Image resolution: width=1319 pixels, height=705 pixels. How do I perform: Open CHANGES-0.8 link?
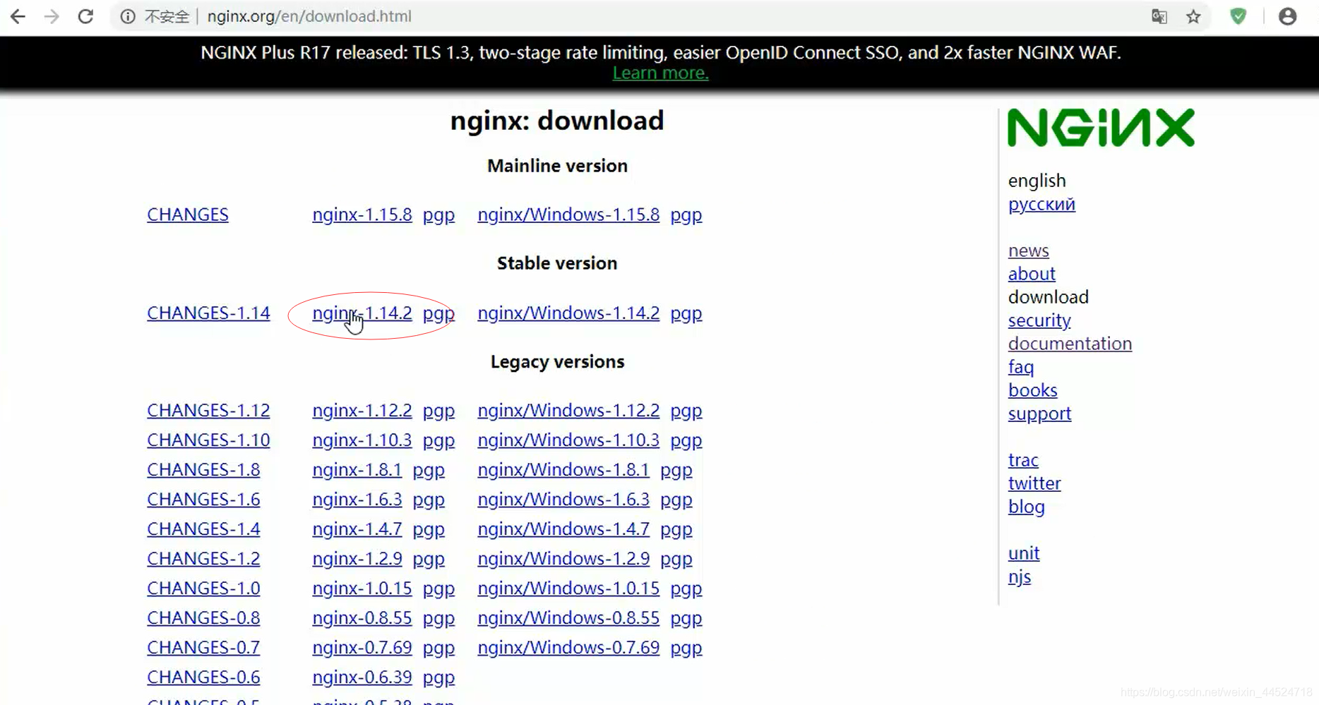pyautogui.click(x=203, y=617)
